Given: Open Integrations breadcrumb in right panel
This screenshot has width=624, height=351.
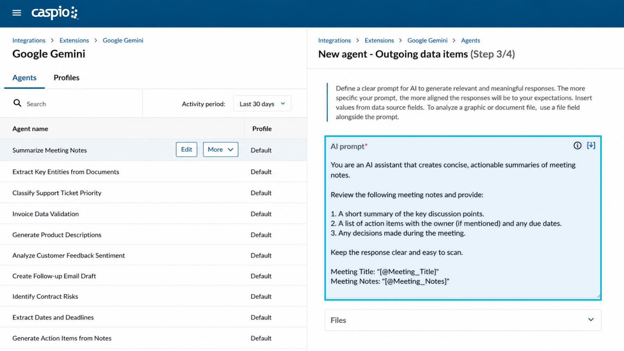Looking at the screenshot, I should pos(335,40).
